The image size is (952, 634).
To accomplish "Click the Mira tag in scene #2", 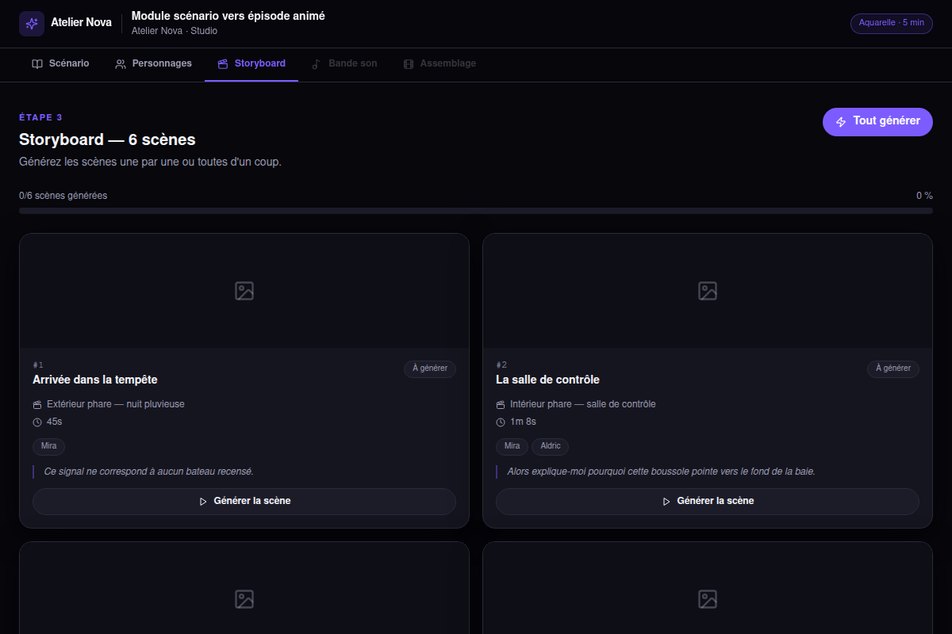I will click(512, 446).
